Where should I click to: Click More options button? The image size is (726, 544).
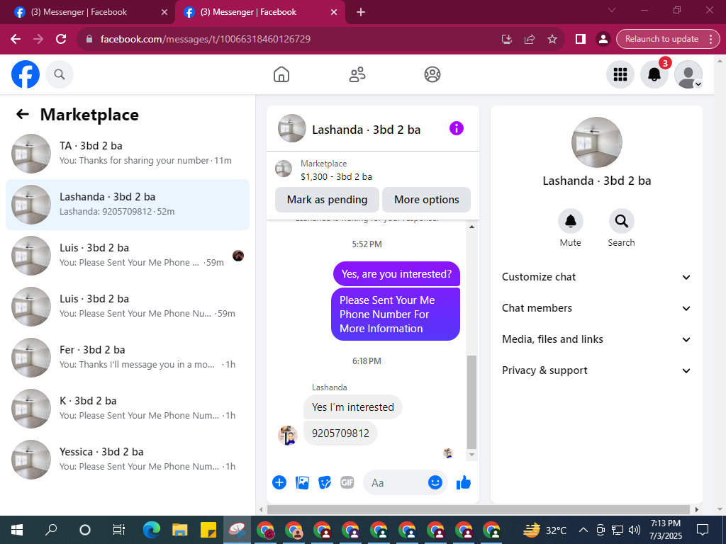[x=426, y=200]
